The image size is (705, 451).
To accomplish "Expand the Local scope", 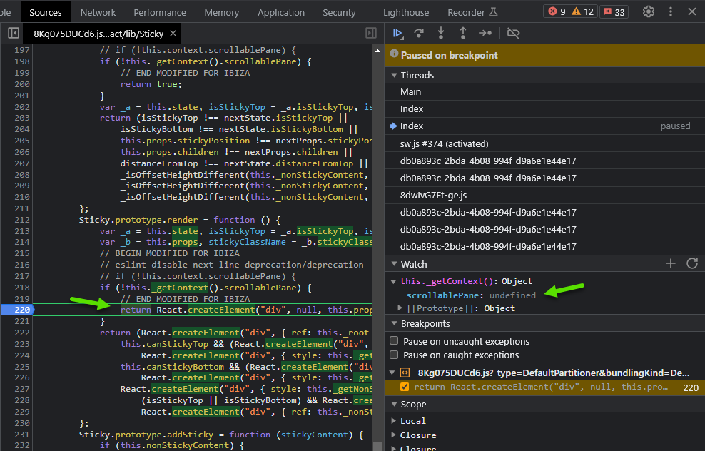I will [394, 420].
